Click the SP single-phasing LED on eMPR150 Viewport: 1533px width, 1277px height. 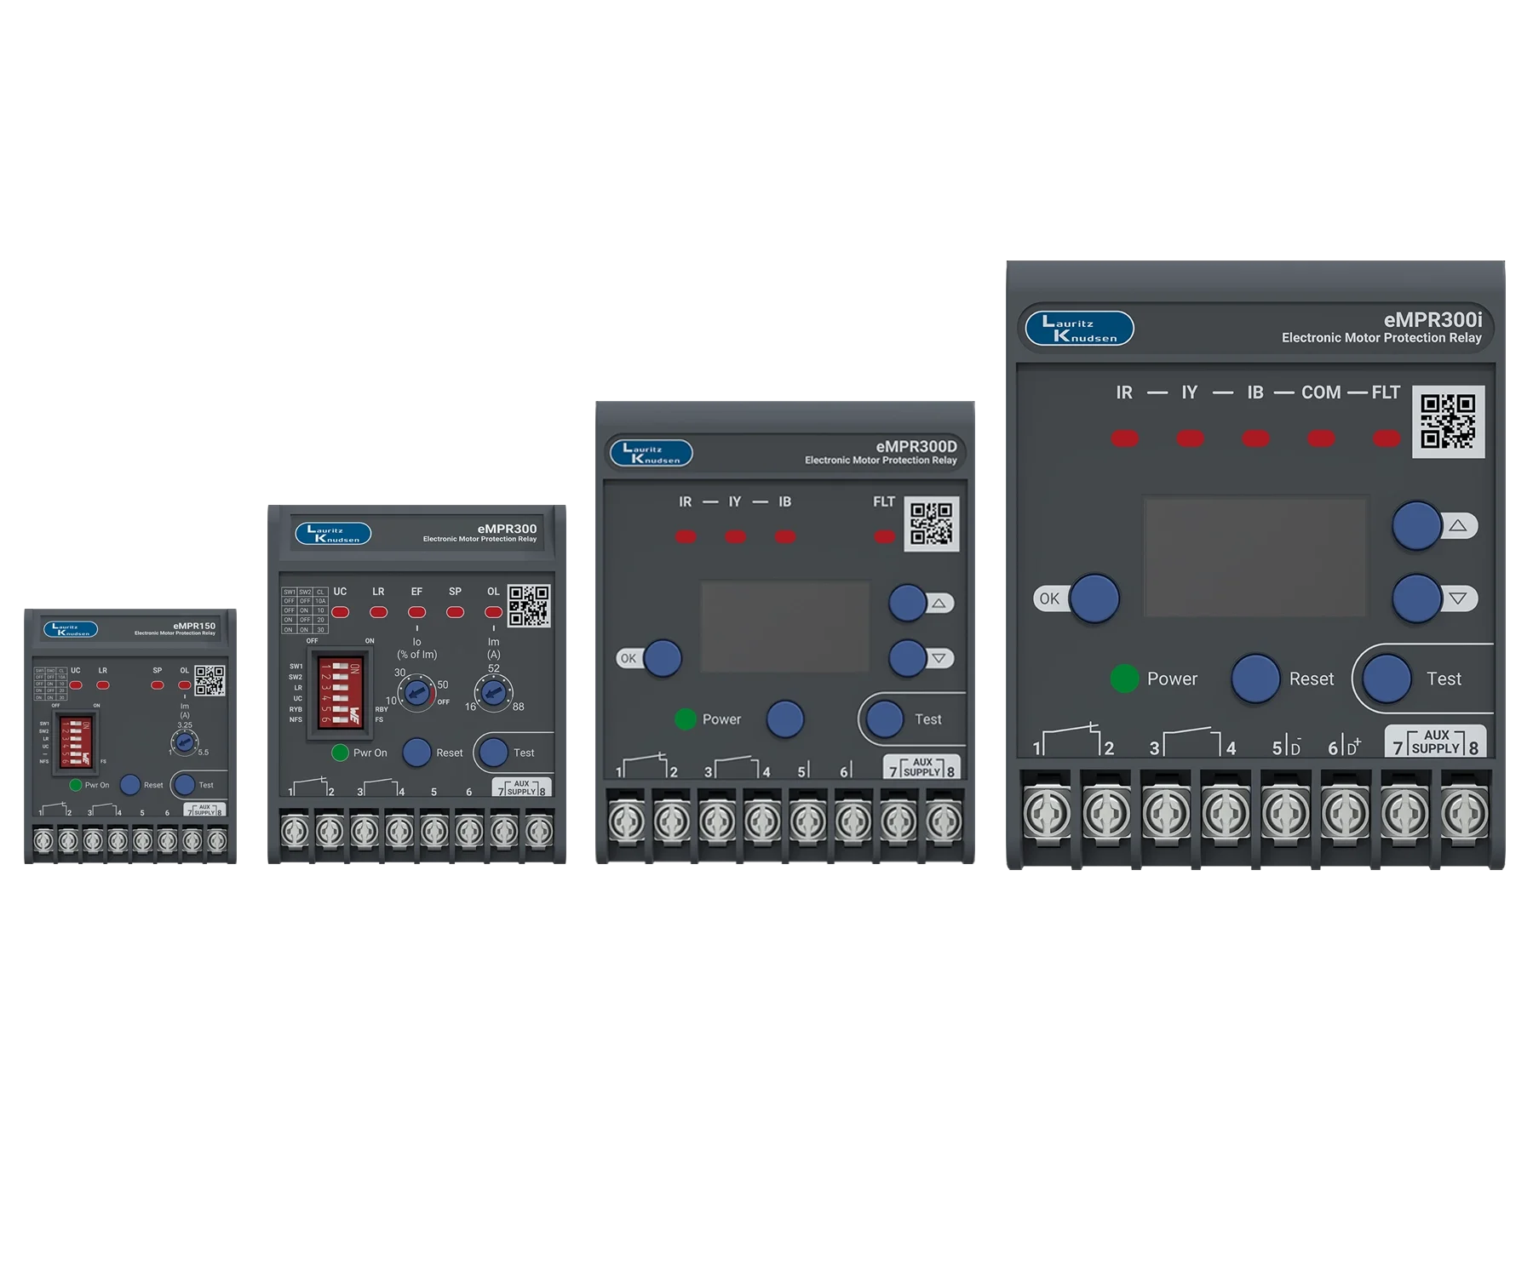(157, 685)
